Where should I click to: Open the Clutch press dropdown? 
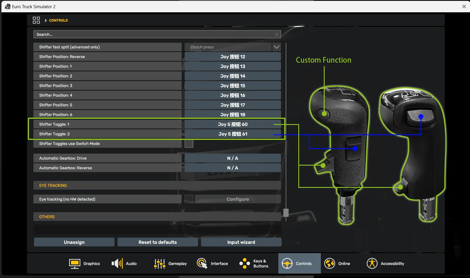click(228, 47)
